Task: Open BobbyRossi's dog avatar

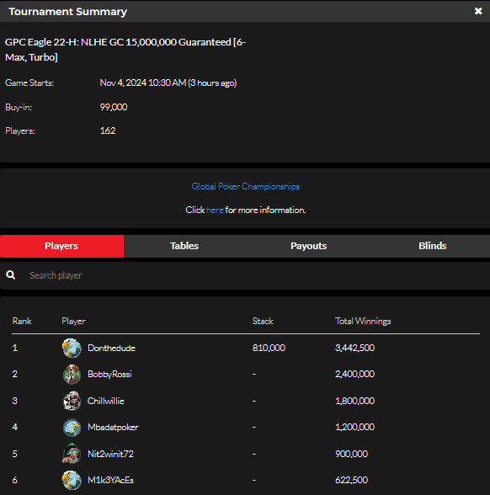Action: (72, 374)
